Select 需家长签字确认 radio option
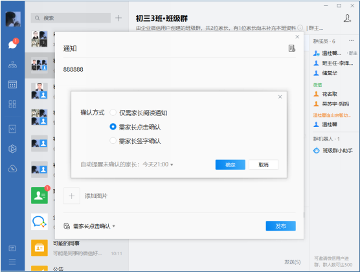Screen dimensions: 360x272 (x=113, y=141)
